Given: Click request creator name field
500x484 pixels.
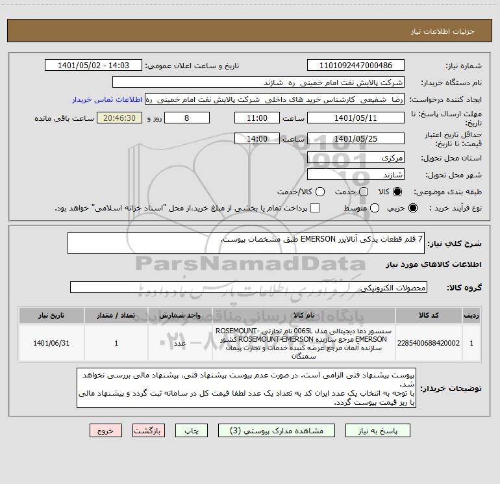Looking at the screenshot, I should (275, 99).
